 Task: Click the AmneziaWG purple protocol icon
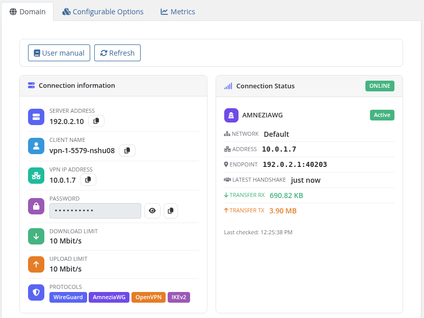click(231, 115)
